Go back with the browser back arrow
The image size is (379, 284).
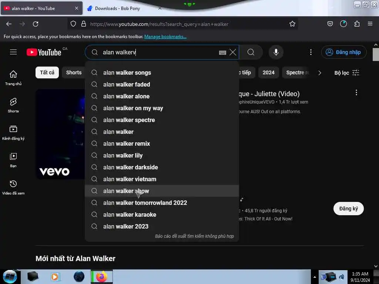(x=9, y=24)
